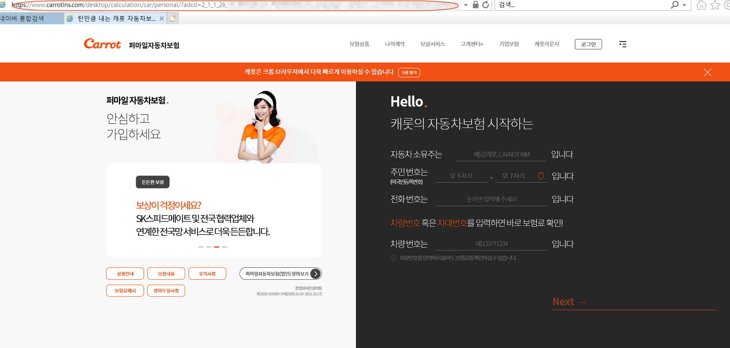Open the new tab button
The width and height of the screenshot is (730, 348).
(x=173, y=19)
